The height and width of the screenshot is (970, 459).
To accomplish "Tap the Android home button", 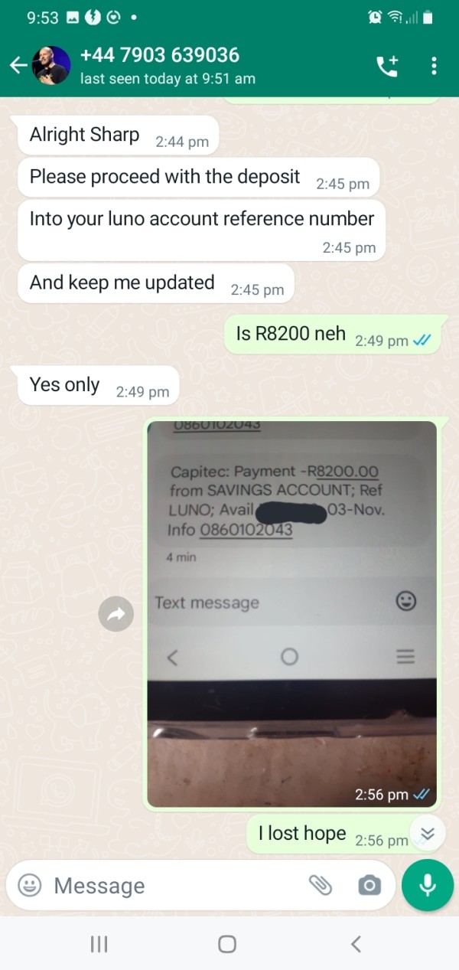I will point(227,944).
